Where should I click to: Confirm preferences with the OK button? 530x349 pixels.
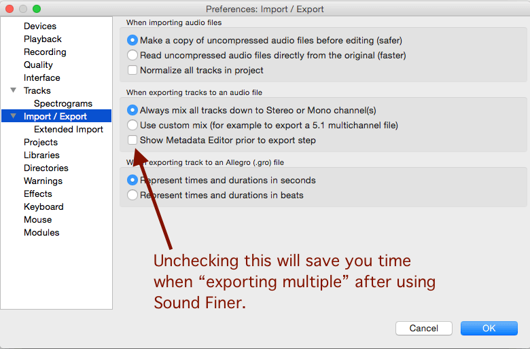coord(489,328)
